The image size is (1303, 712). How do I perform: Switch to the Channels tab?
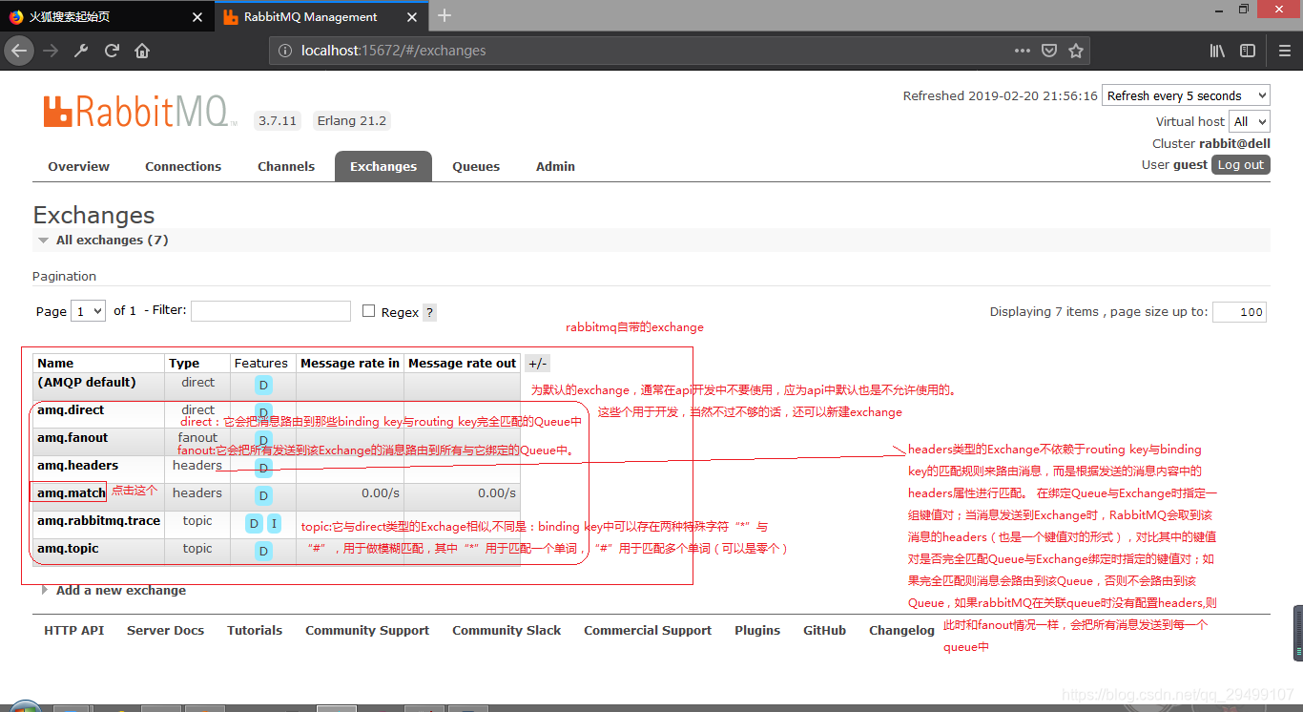(286, 166)
